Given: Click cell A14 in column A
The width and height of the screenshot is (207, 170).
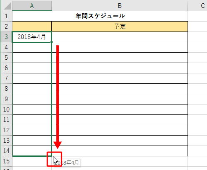Looking at the screenshot, I should pos(32,151).
